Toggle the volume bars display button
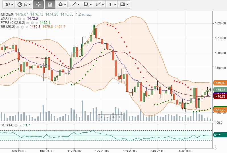 click(50, 5)
